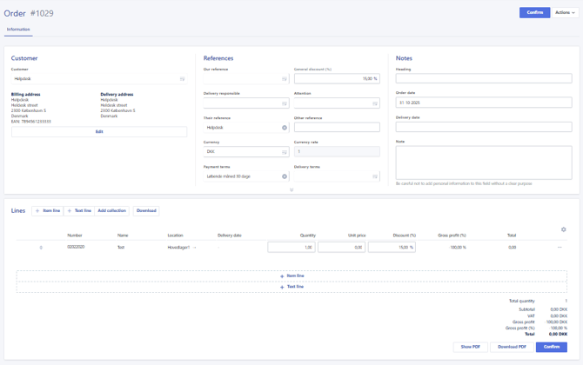Open the row options ellipsis menu
583x365 pixels.
pyautogui.click(x=560, y=248)
